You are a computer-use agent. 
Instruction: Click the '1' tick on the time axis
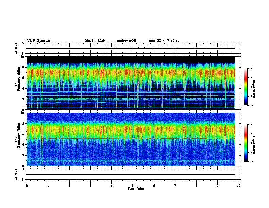point(48,186)
